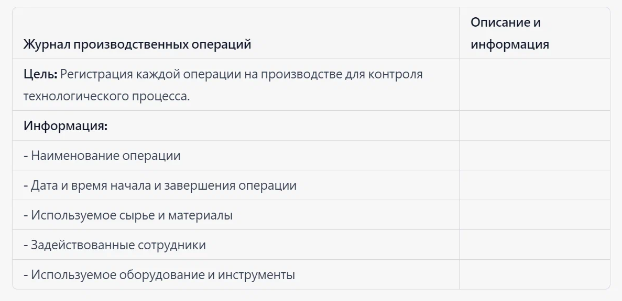Click the empty description cell beside 'Цель'
This screenshot has width=622, height=301.
[x=534, y=85]
